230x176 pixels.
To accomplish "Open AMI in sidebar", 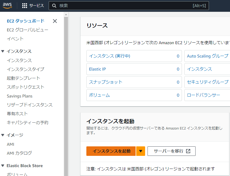I will pyautogui.click(x=11, y=144).
